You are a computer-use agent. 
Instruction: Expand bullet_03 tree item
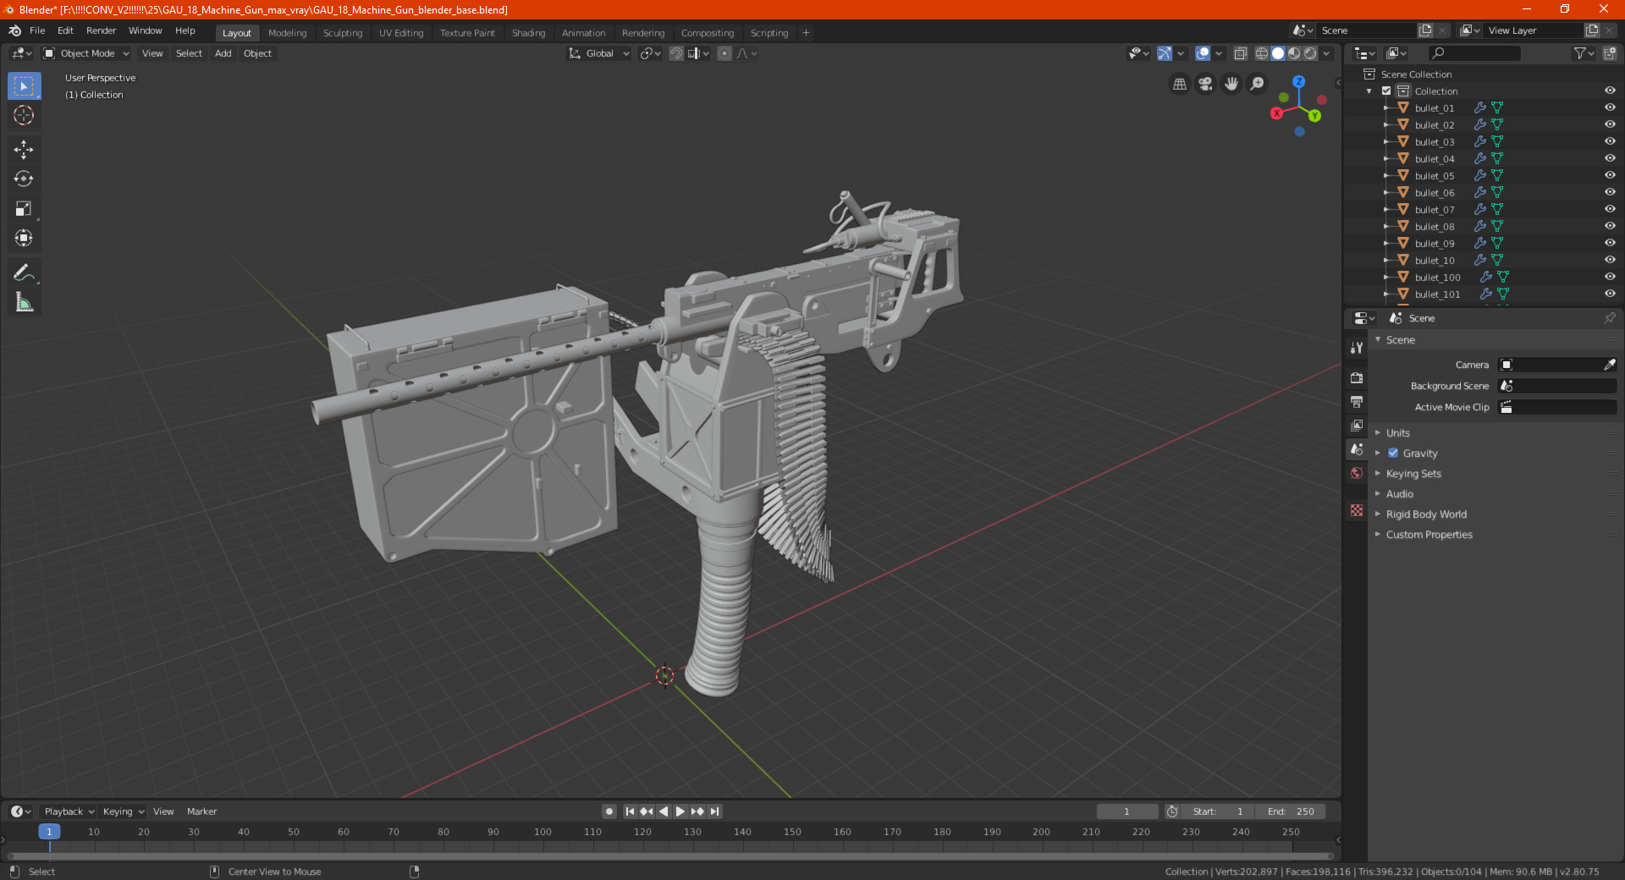[1385, 141]
